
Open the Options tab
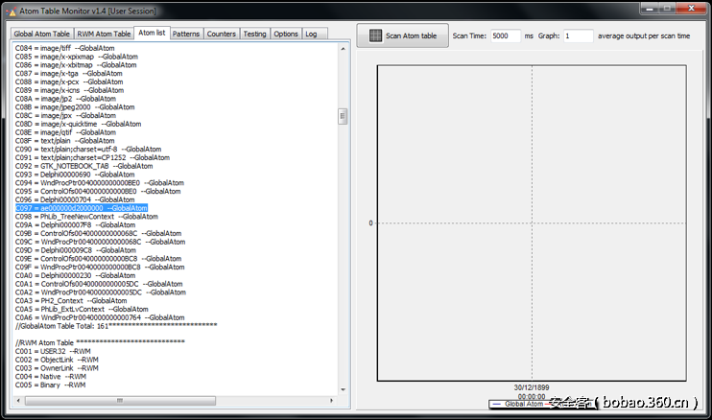coord(286,34)
